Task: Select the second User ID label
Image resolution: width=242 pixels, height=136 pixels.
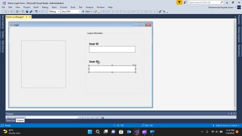Action: pyautogui.click(x=94, y=62)
